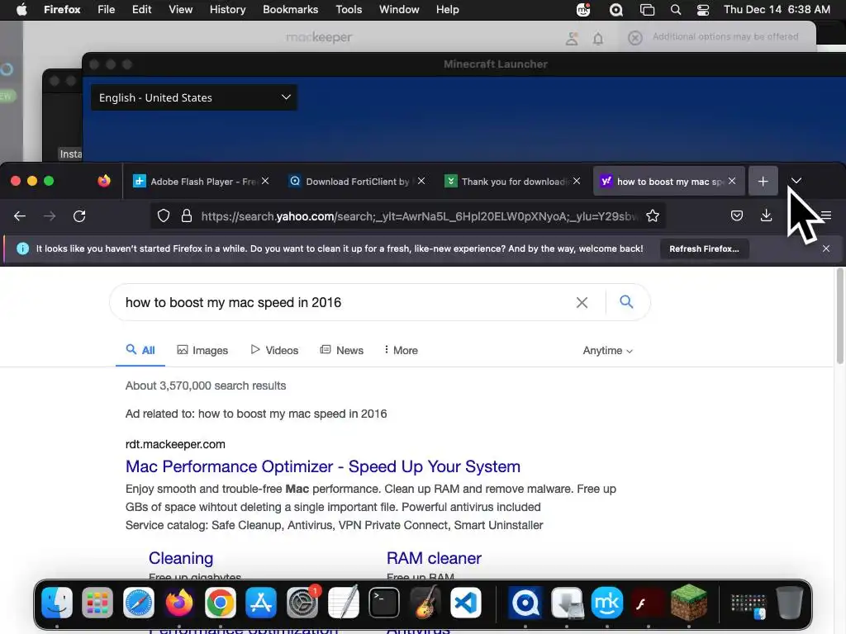
Task: Dismiss MacKeeper additional options notice
Action: coord(635,38)
